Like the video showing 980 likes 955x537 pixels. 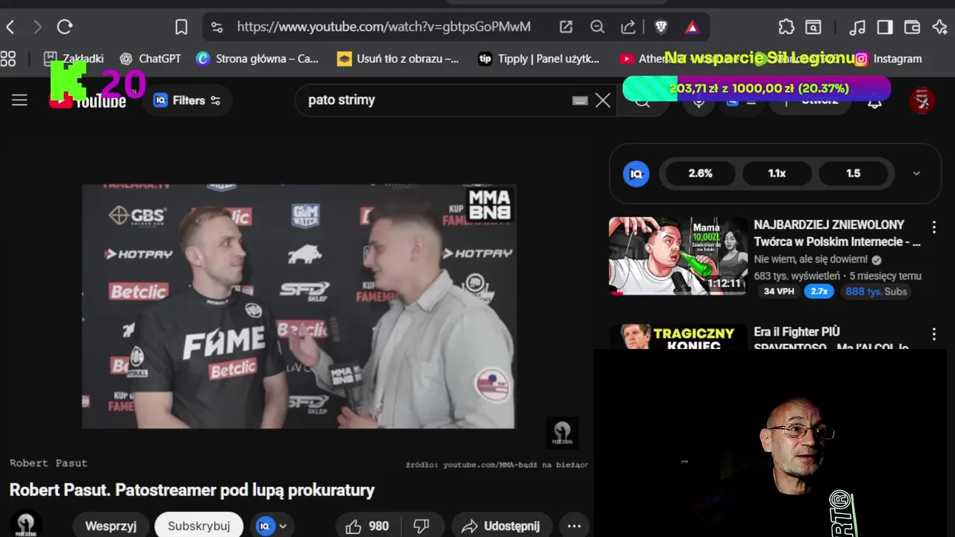tap(367, 526)
